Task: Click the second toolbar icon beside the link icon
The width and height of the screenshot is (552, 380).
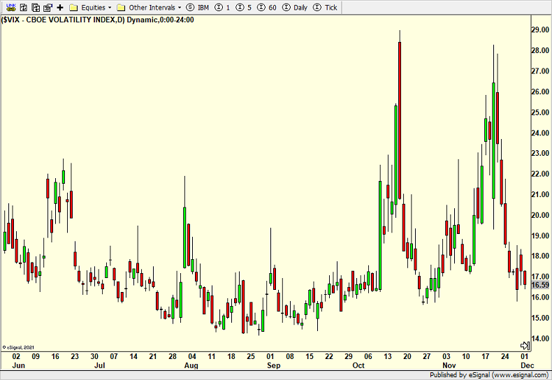Action: pos(23,8)
